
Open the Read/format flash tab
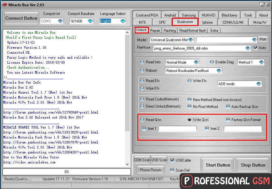192,30
